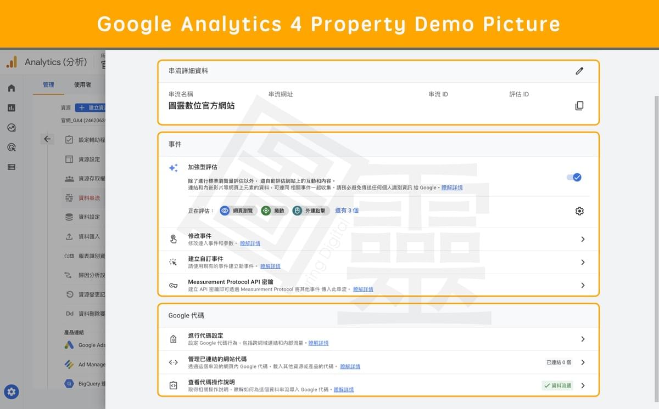Click the database icon for 資料設定
Screen dimensions: 659x409
click(x=69, y=217)
